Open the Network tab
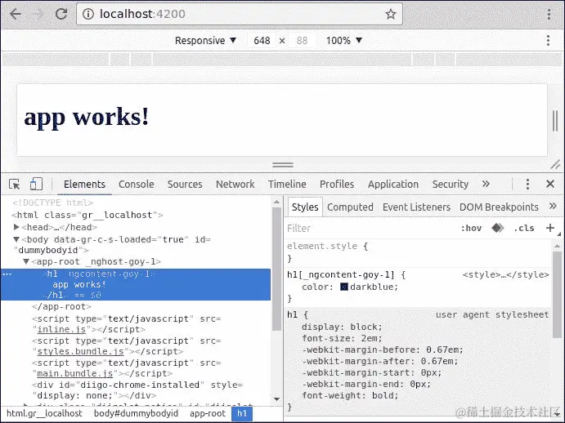 point(235,185)
